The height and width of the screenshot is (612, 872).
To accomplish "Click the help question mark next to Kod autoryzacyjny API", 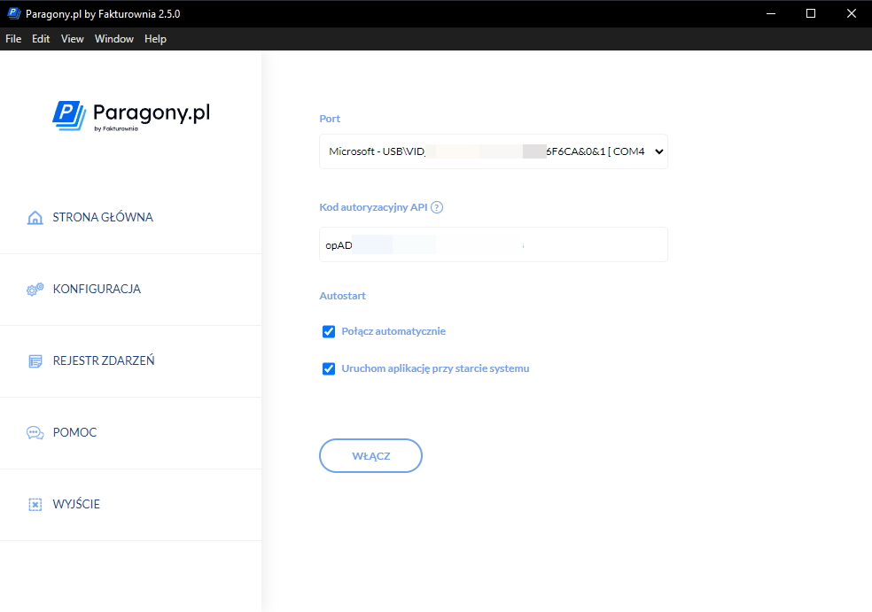I will coord(437,207).
